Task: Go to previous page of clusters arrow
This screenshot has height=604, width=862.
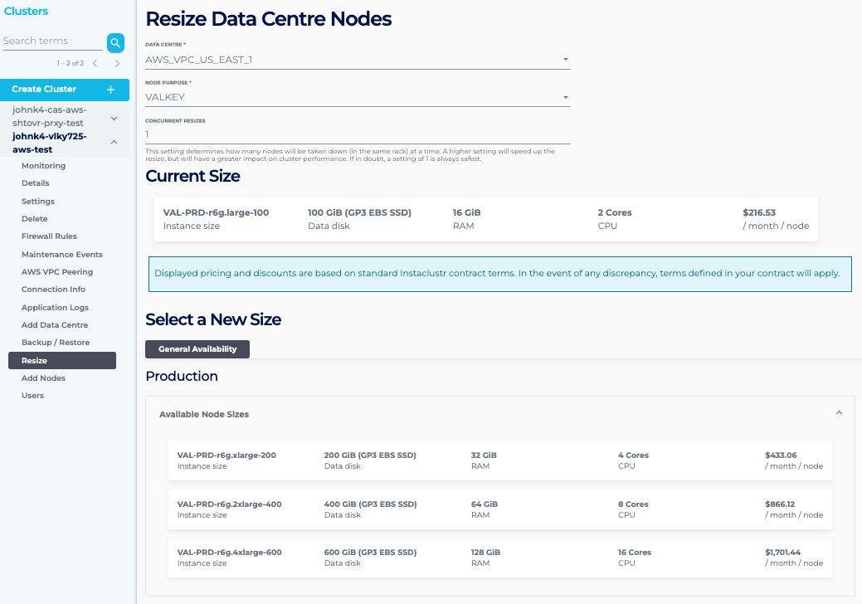Action: click(95, 64)
